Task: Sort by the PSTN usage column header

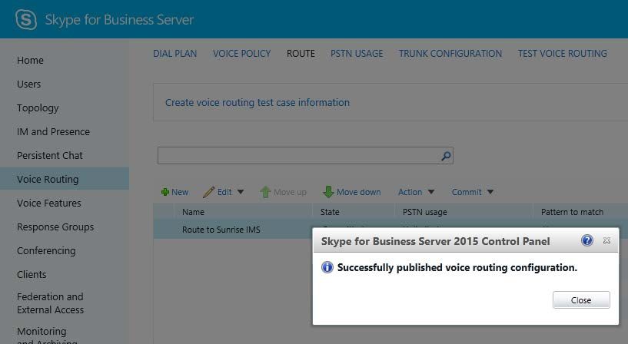Action: coord(424,212)
